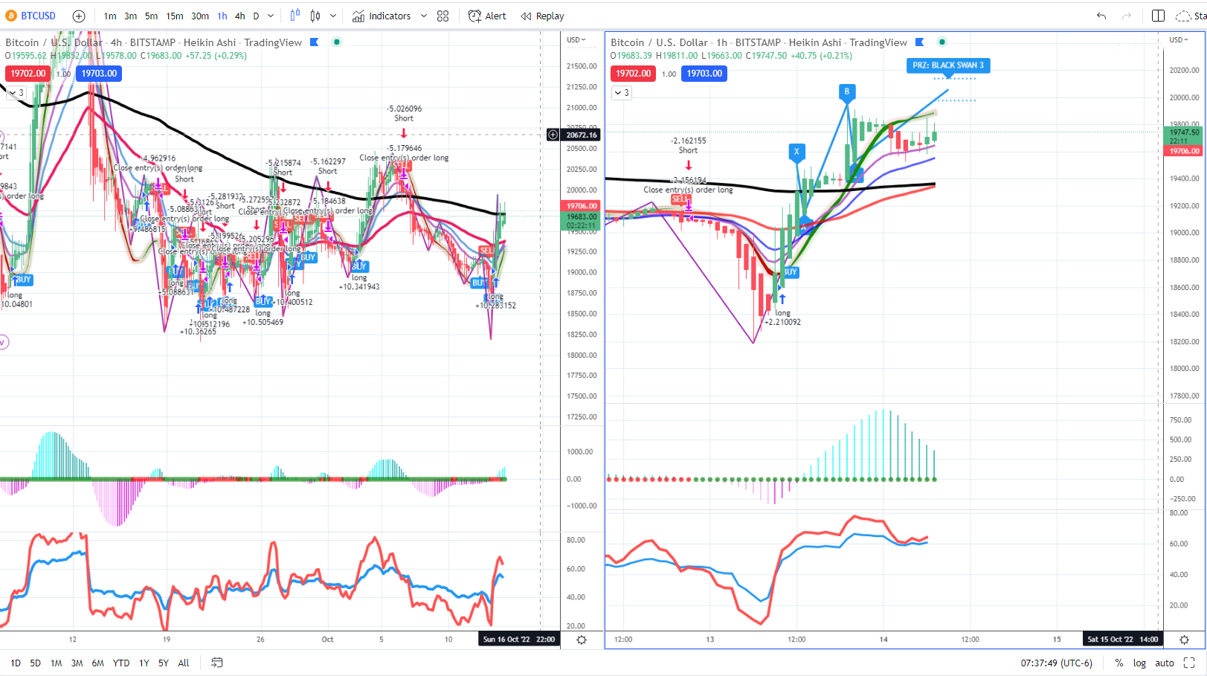Click sell price 19702.00 on 1h chart
Viewport: 1207px width, 676px height.
coord(634,74)
